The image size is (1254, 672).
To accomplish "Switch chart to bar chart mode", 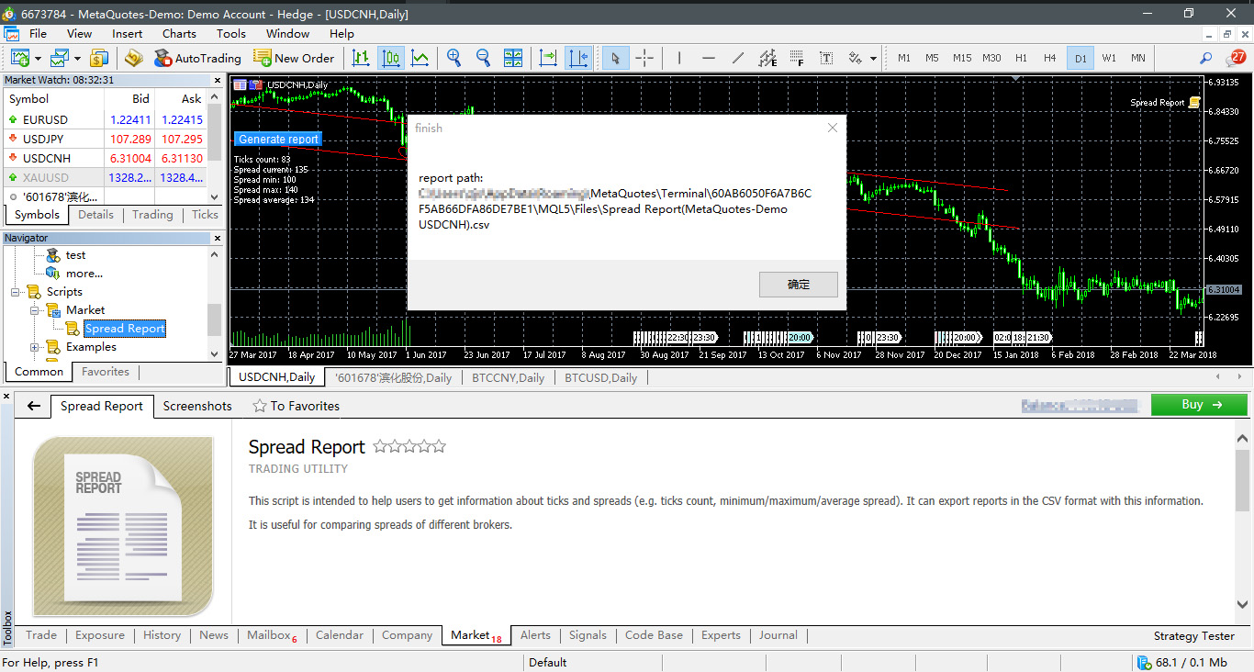I will [x=361, y=58].
